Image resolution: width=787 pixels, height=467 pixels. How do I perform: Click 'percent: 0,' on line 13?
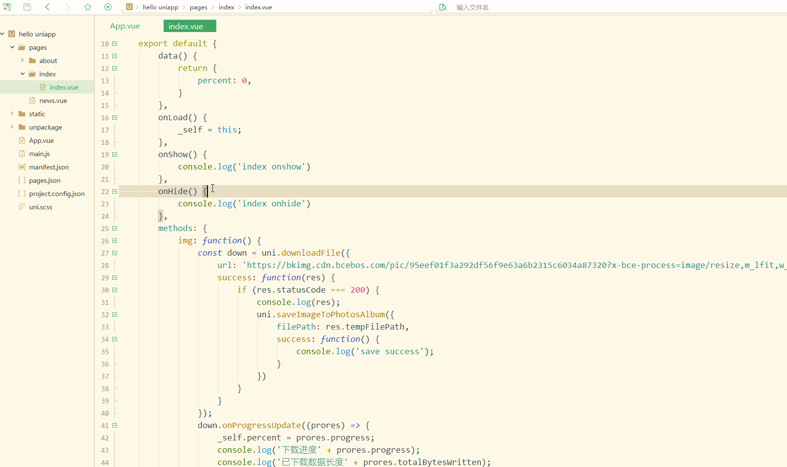pos(224,80)
